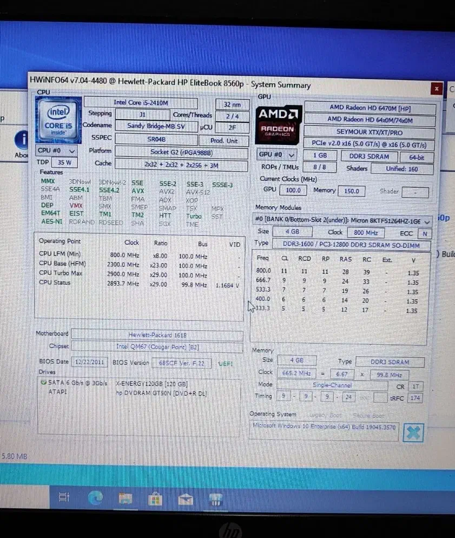Launch Microsoft Store from the taskbar
This screenshot has height=538, width=455.
point(155,497)
